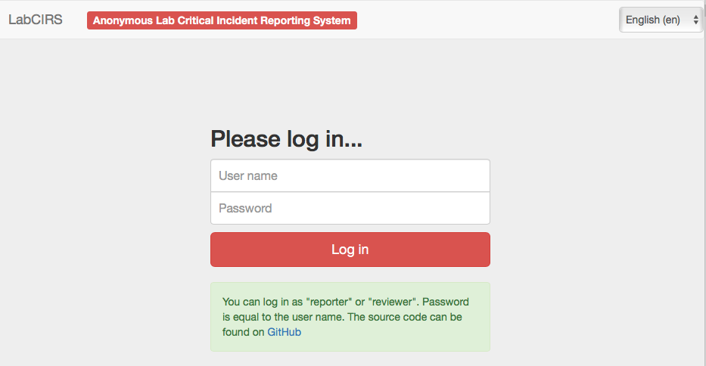The image size is (706, 366).
Task: Open the GitHub source code link
Action: (x=284, y=332)
